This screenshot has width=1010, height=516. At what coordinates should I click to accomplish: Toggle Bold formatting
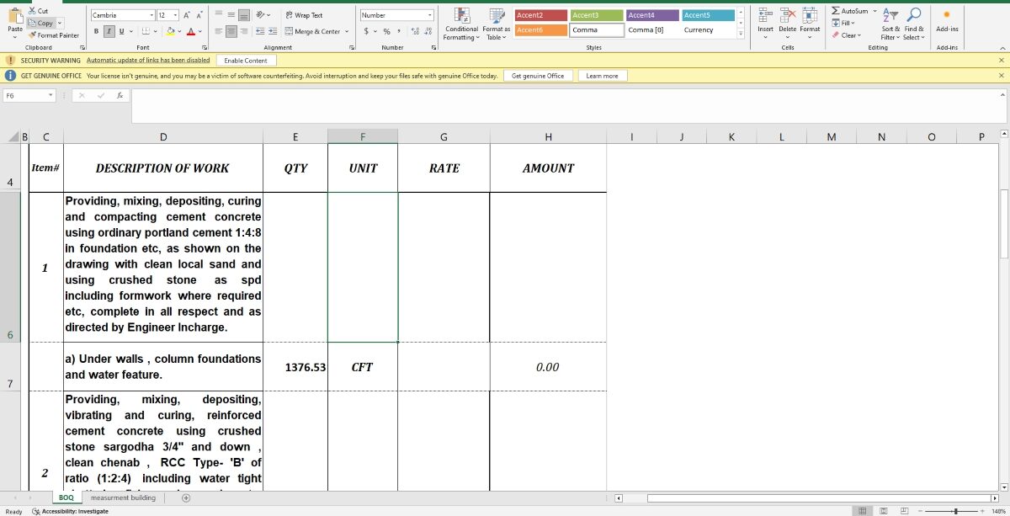tap(96, 31)
